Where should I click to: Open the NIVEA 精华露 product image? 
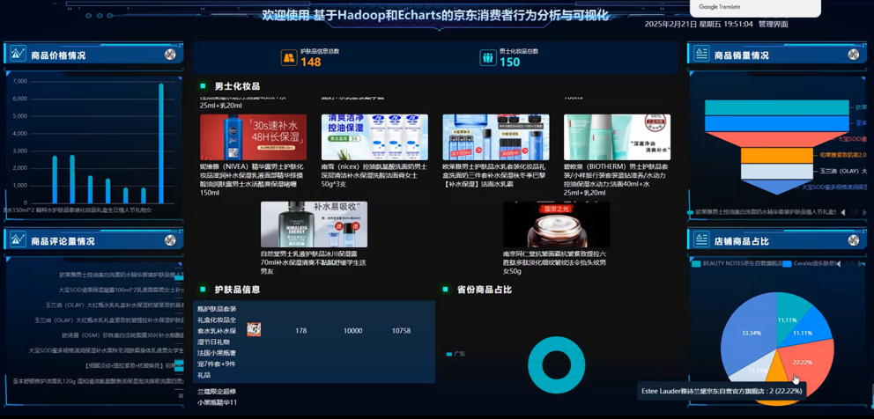253,137
